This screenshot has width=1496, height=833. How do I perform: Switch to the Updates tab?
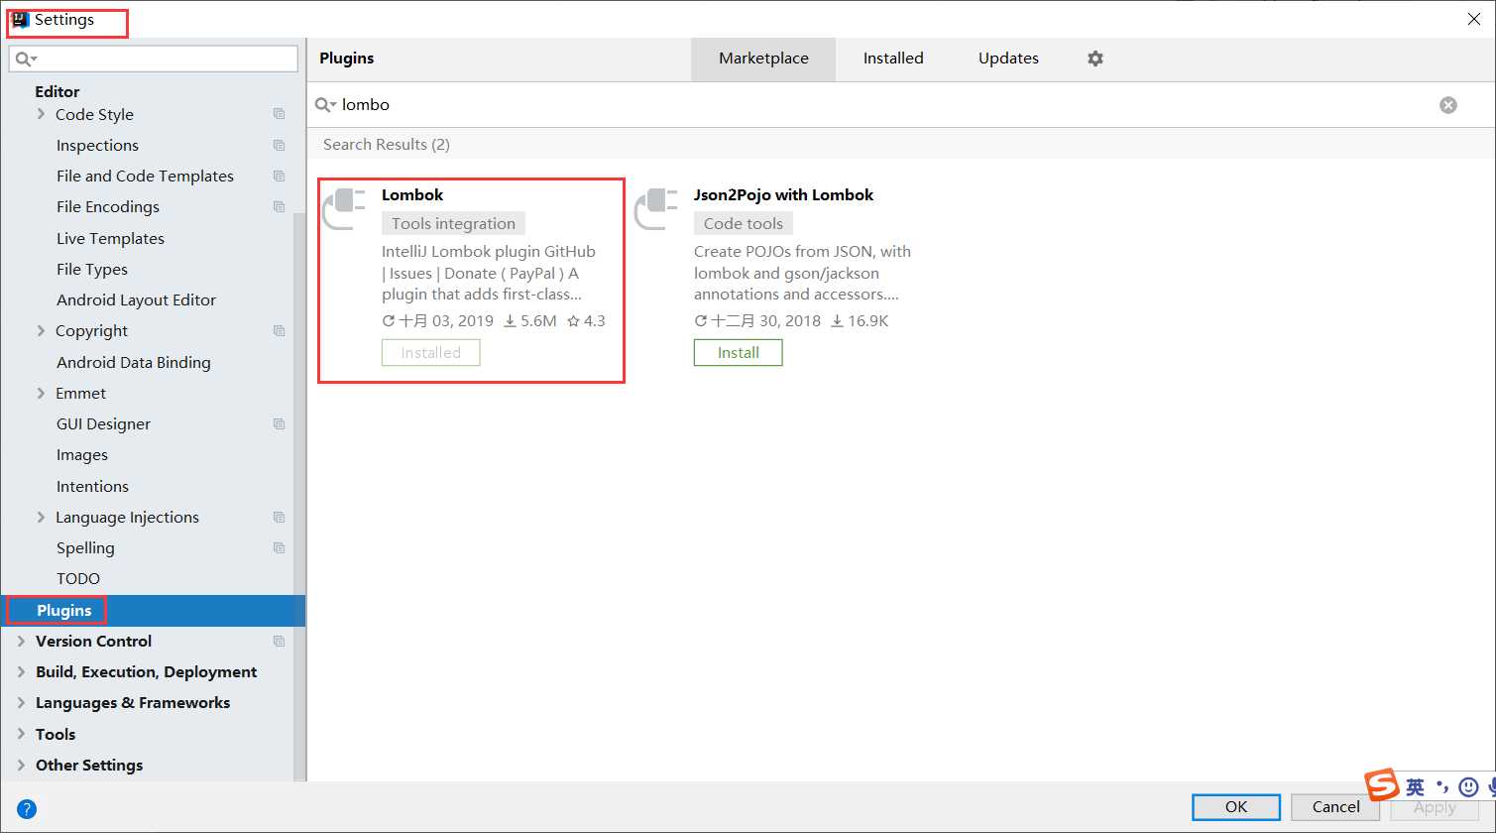point(1008,59)
